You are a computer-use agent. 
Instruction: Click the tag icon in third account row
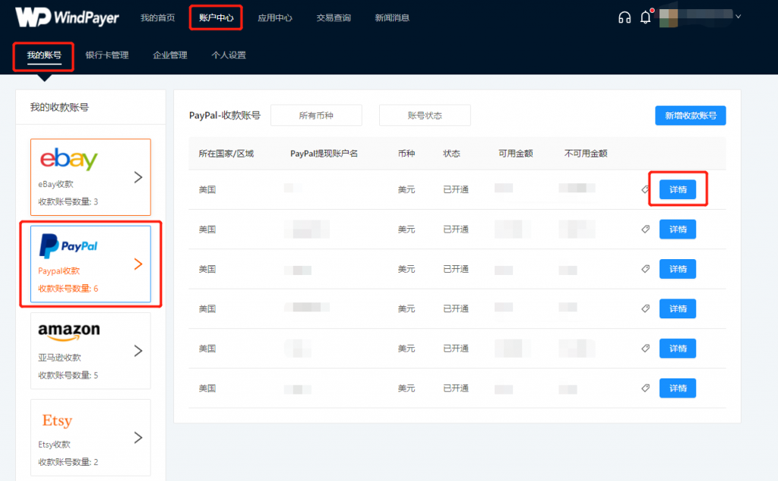pos(645,268)
